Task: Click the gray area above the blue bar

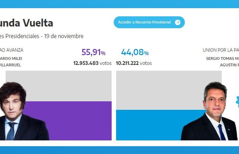Action: [168, 89]
